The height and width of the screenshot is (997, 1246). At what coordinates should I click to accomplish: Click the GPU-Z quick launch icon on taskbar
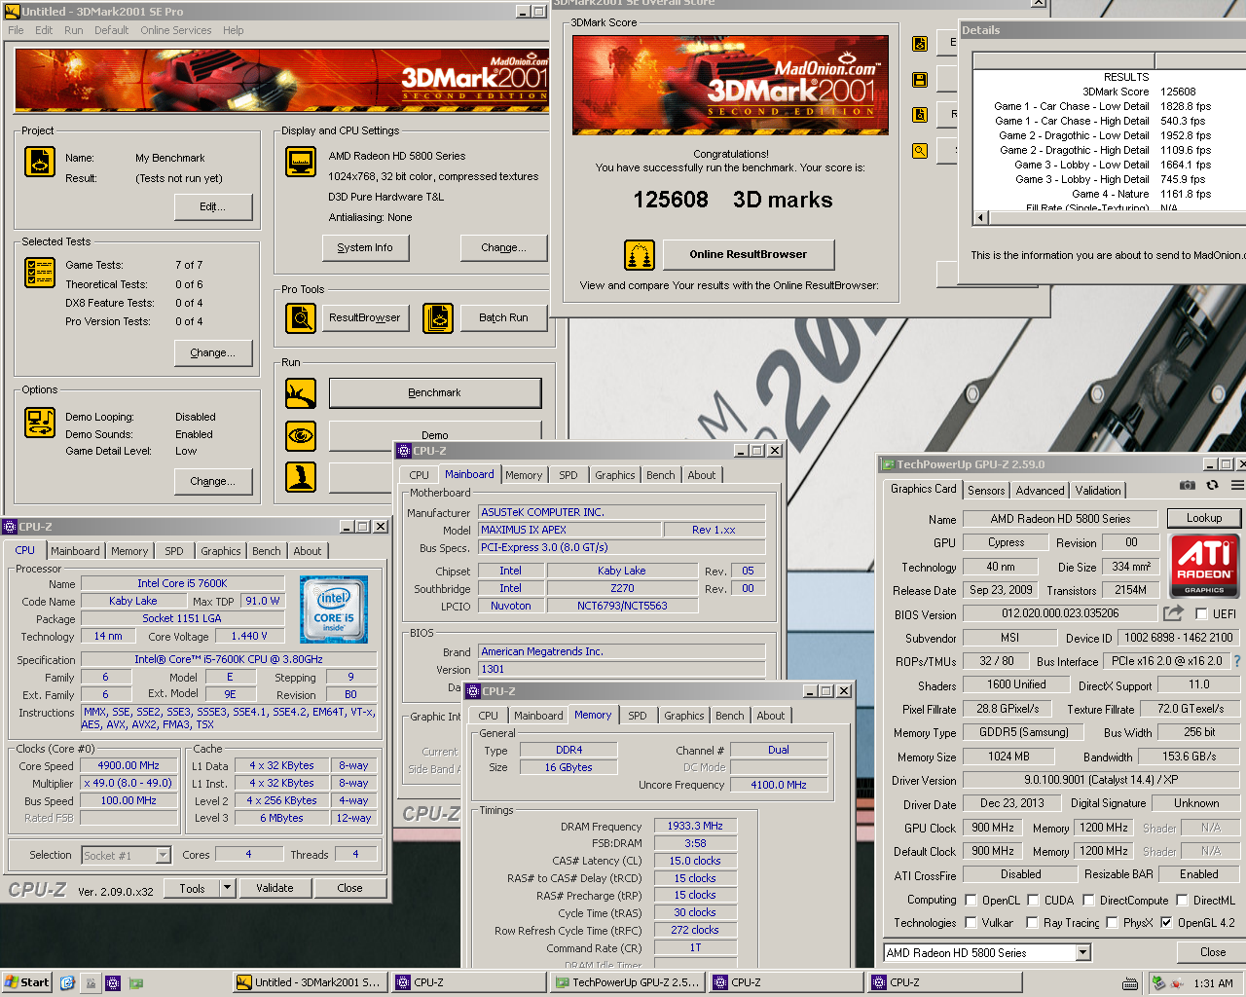click(x=136, y=982)
